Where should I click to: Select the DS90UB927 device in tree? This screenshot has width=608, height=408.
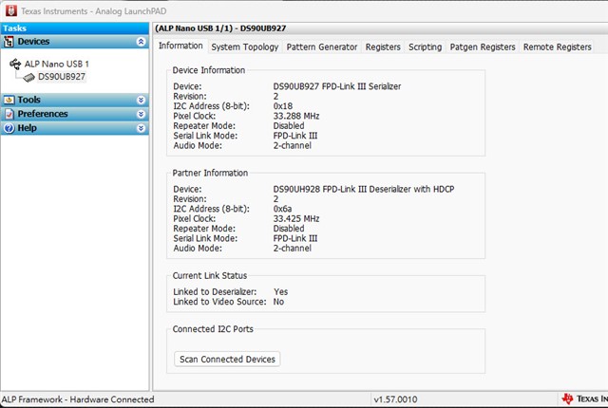click(x=61, y=77)
